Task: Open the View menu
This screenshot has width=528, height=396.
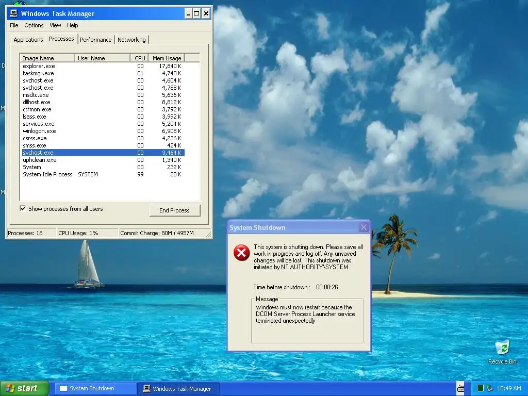Action: pos(55,25)
